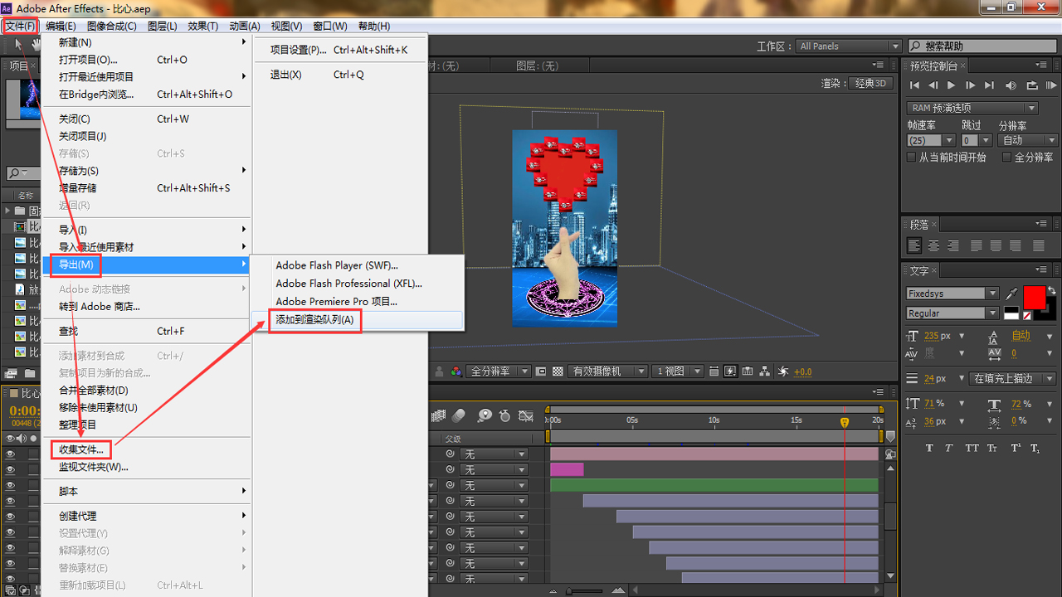Apply Small Caps text style
Viewport: 1062px width, 597px height.
[x=994, y=448]
